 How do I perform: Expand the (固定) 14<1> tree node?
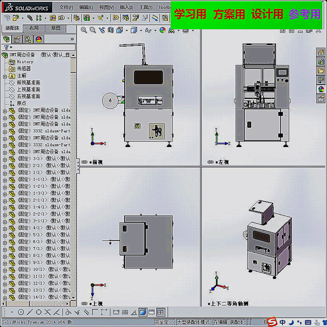[x=5, y=298]
